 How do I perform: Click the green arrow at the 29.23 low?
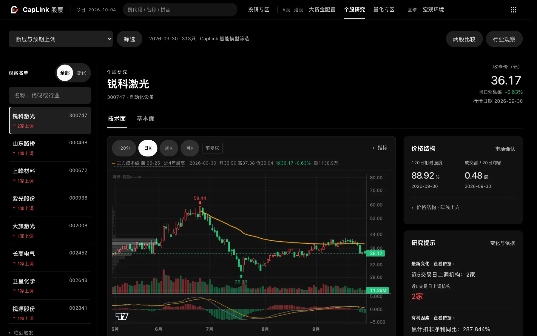point(241,276)
